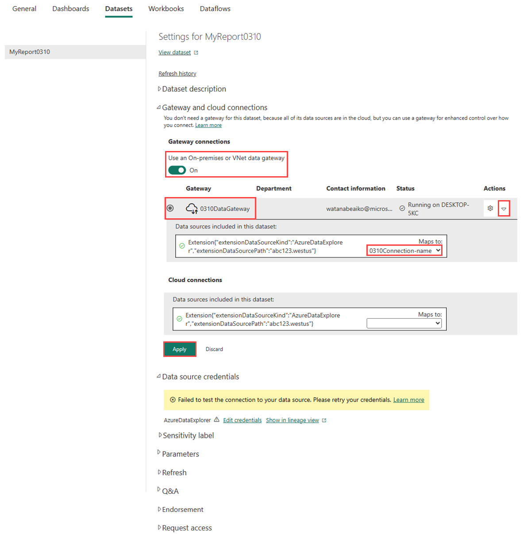Open the 0310Connection-name Maps to dropdown
This screenshot has height=534, width=531.
(404, 250)
